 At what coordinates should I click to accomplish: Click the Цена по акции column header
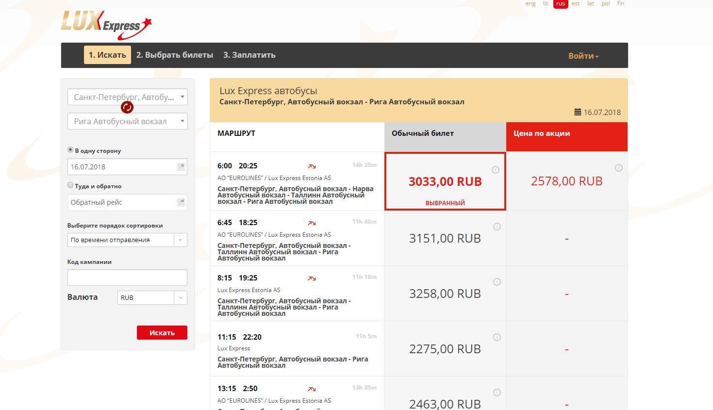point(567,137)
